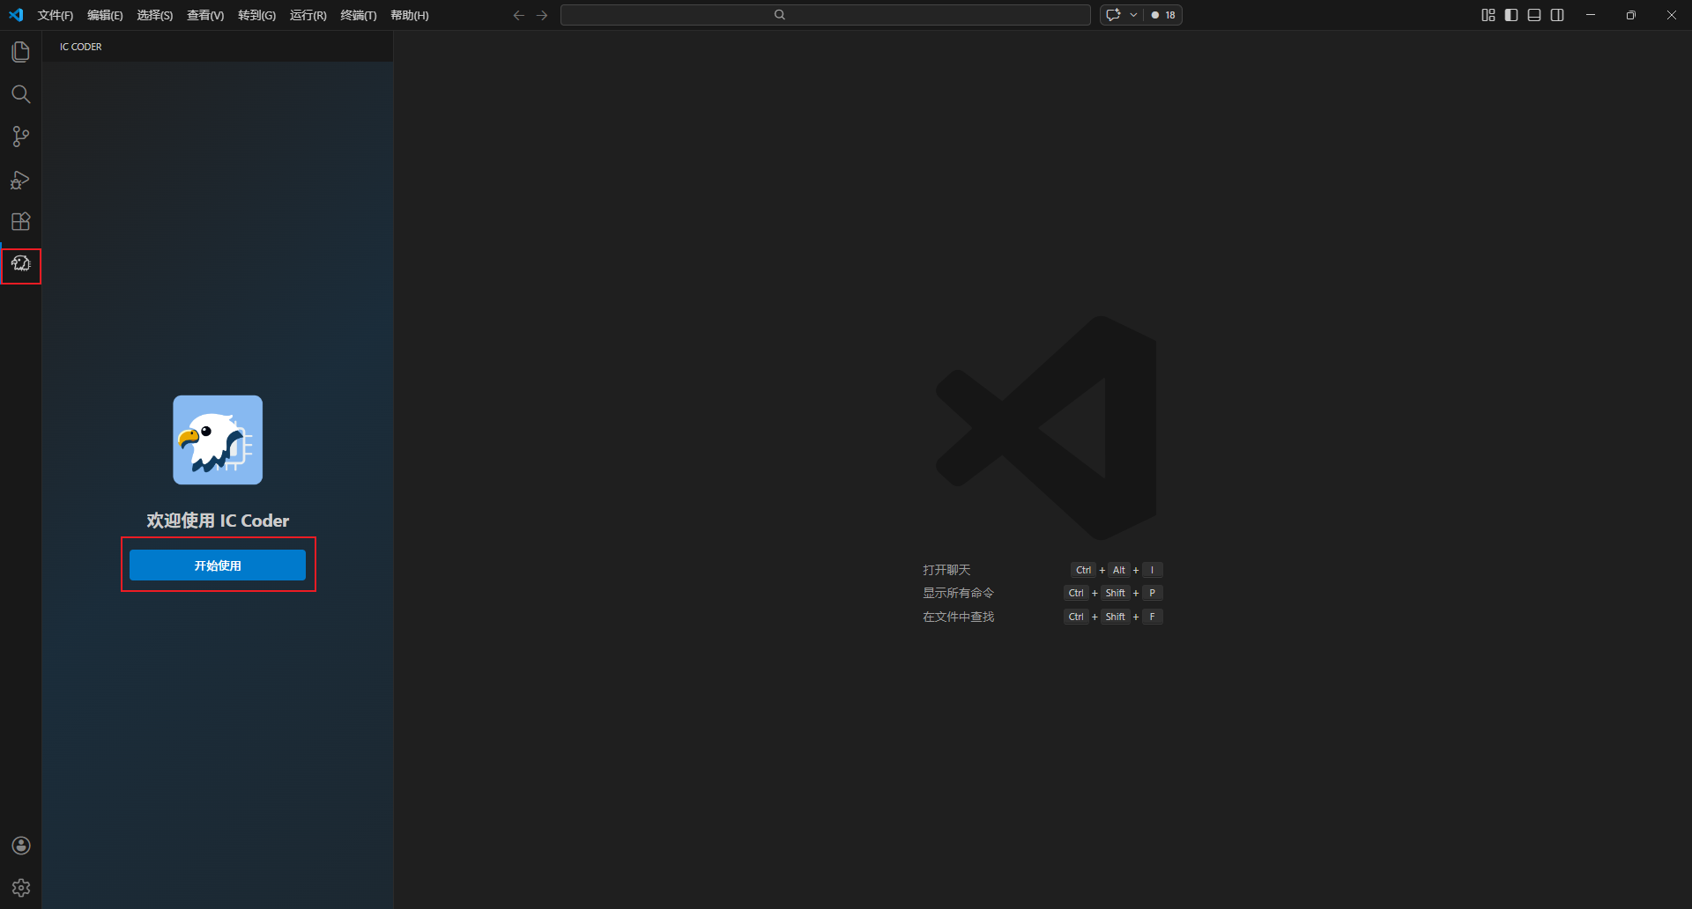Click the 打开聊天 shortcut label

tap(946, 570)
